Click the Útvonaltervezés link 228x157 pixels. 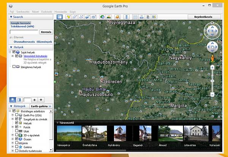click(24, 42)
